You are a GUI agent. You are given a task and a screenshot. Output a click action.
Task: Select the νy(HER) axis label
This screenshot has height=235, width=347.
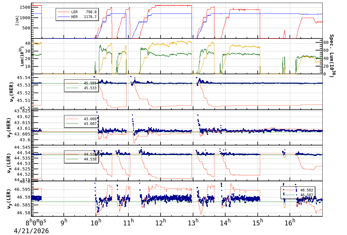click(9, 127)
